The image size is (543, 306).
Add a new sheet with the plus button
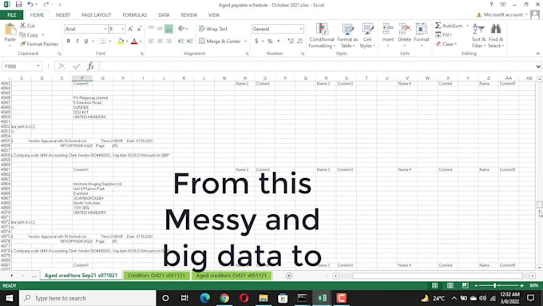coord(289,276)
